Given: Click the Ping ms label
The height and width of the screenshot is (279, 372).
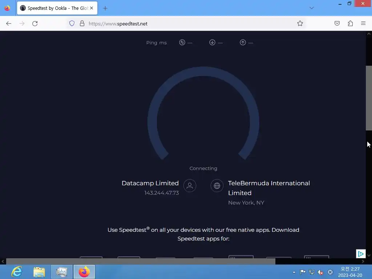Looking at the screenshot, I should click(156, 43).
